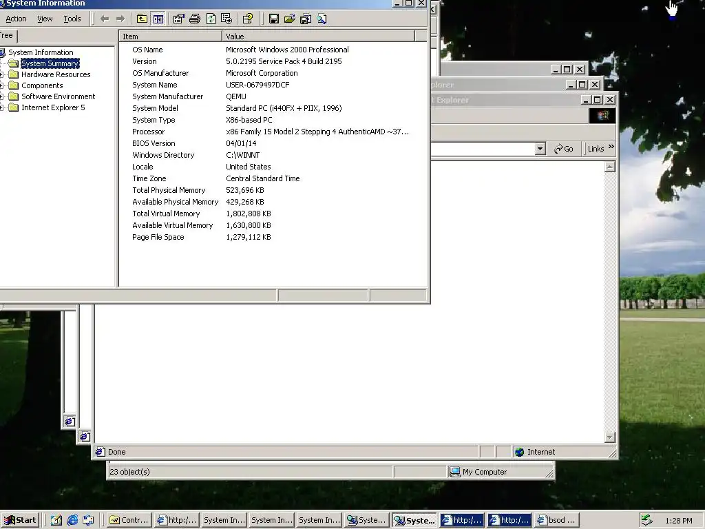The height and width of the screenshot is (529, 705).
Task: Select the Time Zone row
Action: click(x=273, y=178)
